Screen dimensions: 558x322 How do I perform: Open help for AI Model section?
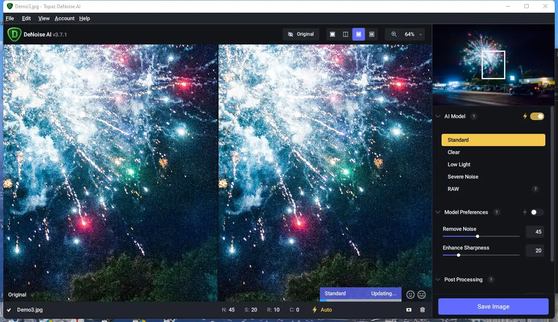[x=474, y=116]
